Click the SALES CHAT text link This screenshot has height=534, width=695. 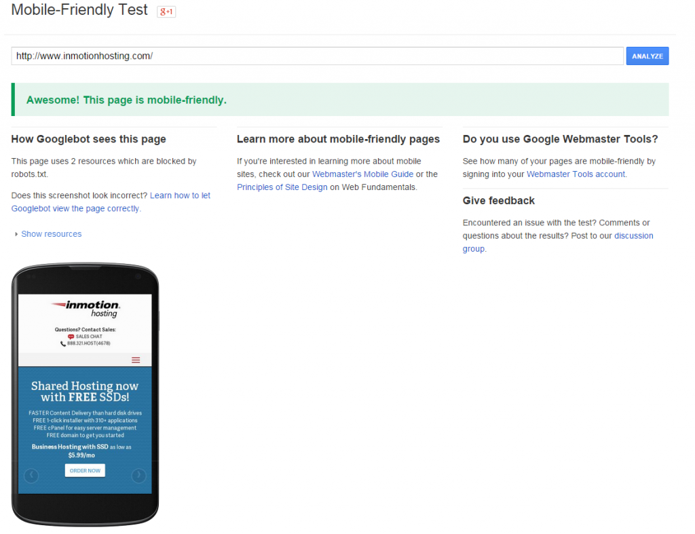point(89,336)
